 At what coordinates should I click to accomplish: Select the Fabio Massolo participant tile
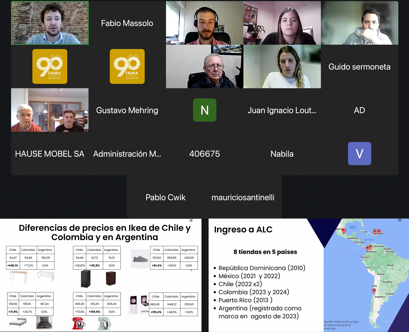click(127, 23)
